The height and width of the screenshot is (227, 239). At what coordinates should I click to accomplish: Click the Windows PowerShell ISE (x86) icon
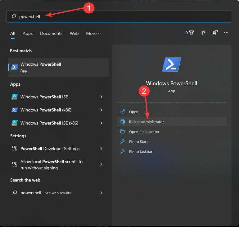point(15,123)
